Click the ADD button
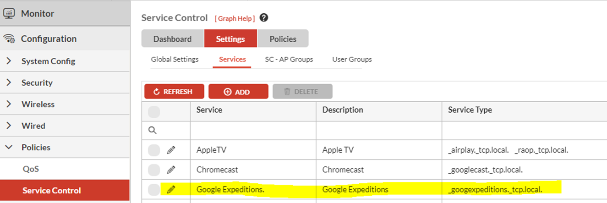Image resolution: width=607 pixels, height=203 pixels. [238, 92]
